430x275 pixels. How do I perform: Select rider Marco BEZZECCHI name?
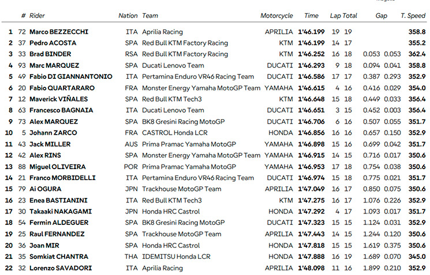(x=58, y=32)
